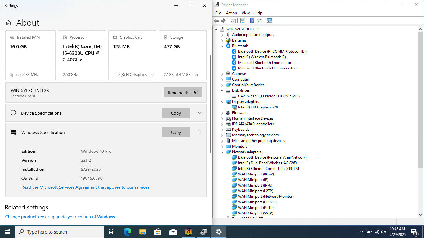Collapse the Bluetooth tree node
This screenshot has width=424, height=238.
click(222, 46)
